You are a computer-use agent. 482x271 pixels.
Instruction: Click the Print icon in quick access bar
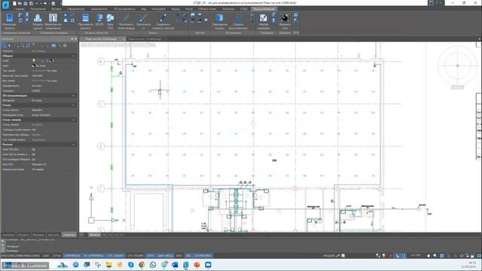[53, 3]
